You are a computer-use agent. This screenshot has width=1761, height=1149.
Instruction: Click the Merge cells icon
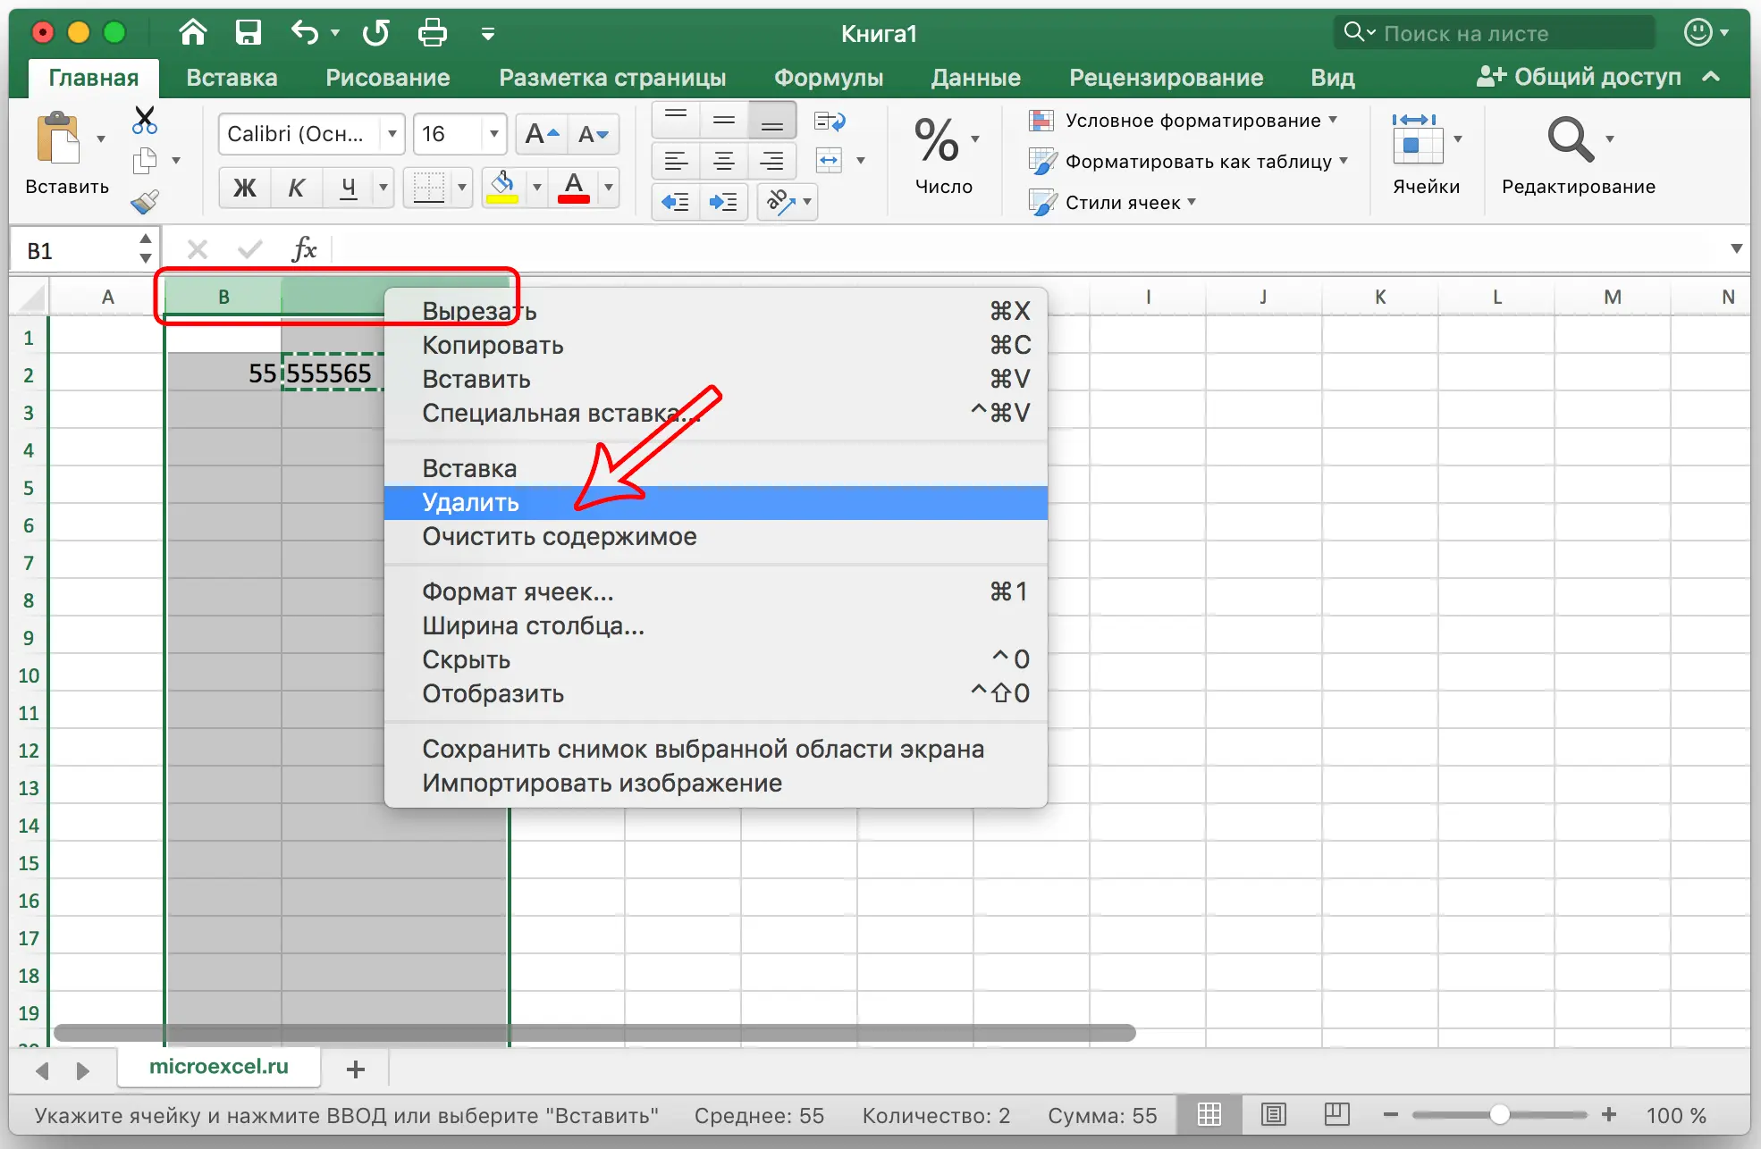(x=830, y=161)
